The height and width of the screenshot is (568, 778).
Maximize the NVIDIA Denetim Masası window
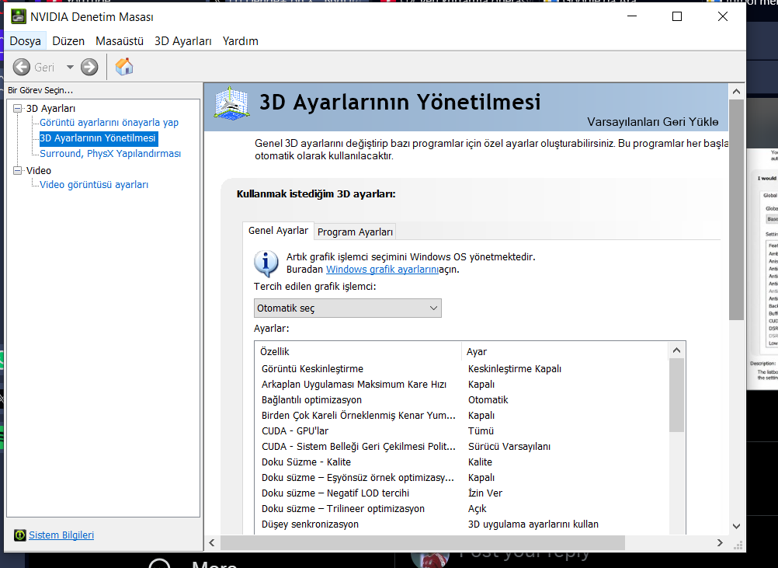[677, 16]
